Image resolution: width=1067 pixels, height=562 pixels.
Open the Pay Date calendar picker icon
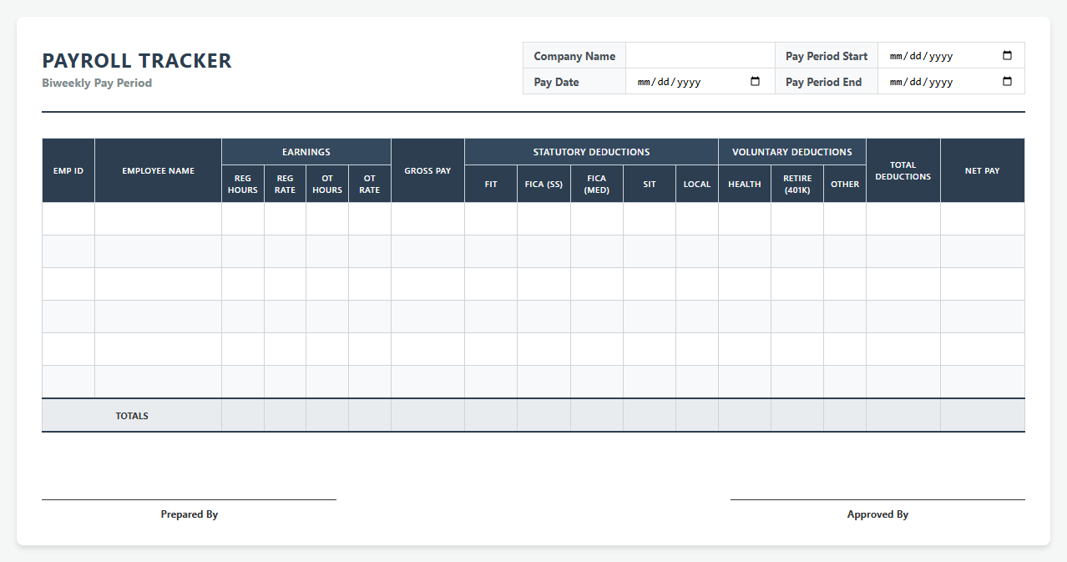(755, 82)
